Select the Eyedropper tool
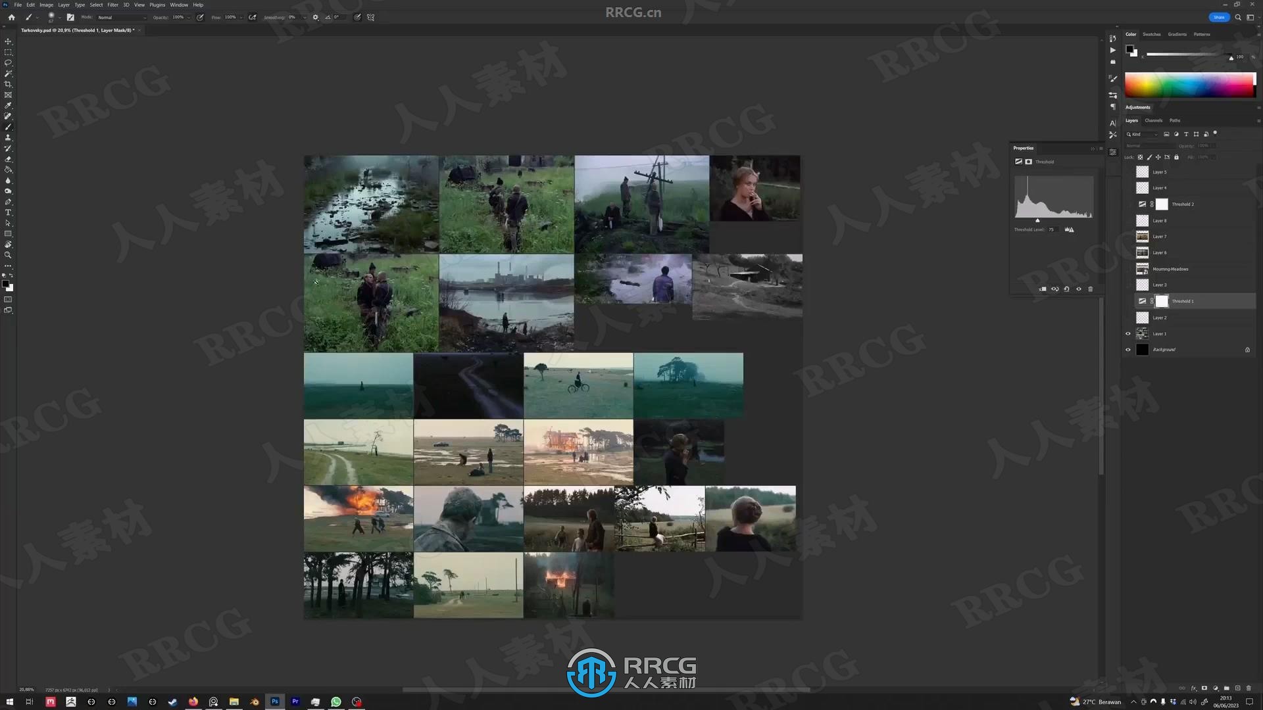Image resolution: width=1263 pixels, height=710 pixels. click(x=8, y=105)
